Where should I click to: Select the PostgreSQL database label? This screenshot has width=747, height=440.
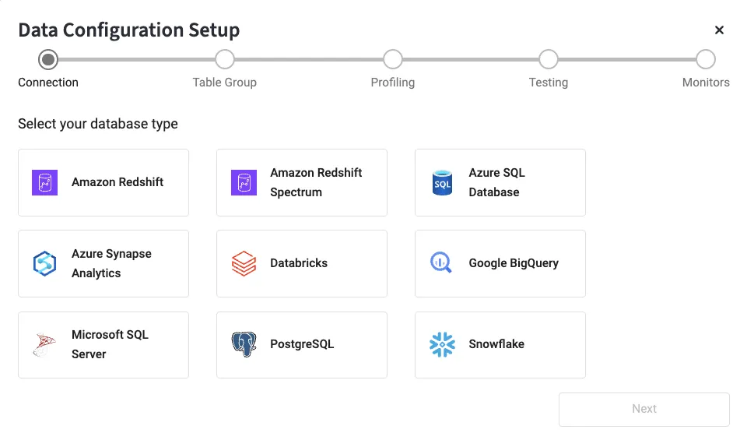click(302, 344)
